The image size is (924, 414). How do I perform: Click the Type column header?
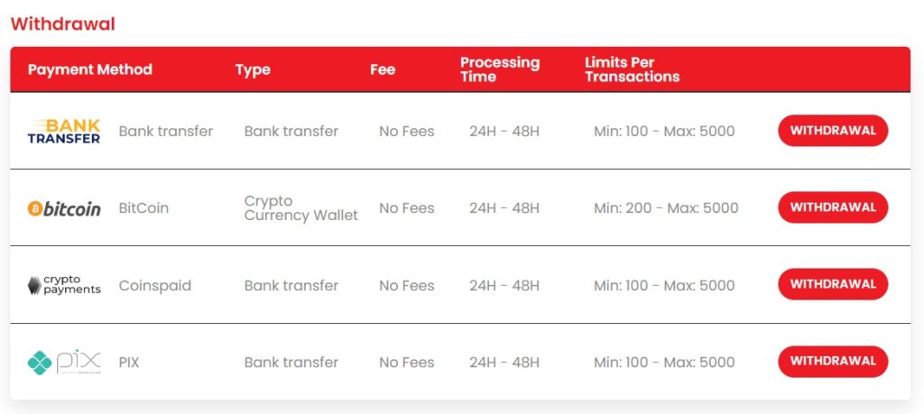(253, 69)
